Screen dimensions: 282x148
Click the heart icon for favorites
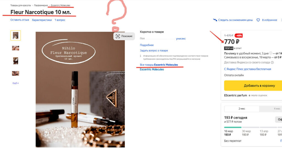point(258,20)
